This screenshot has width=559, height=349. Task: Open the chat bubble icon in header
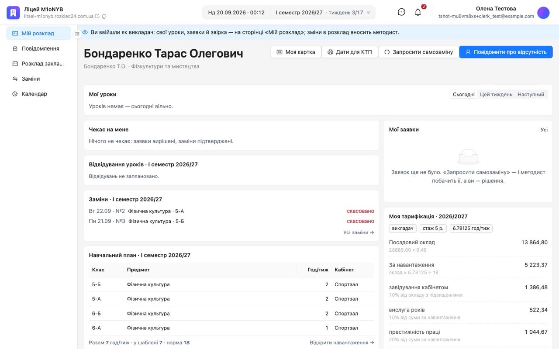coord(401,12)
